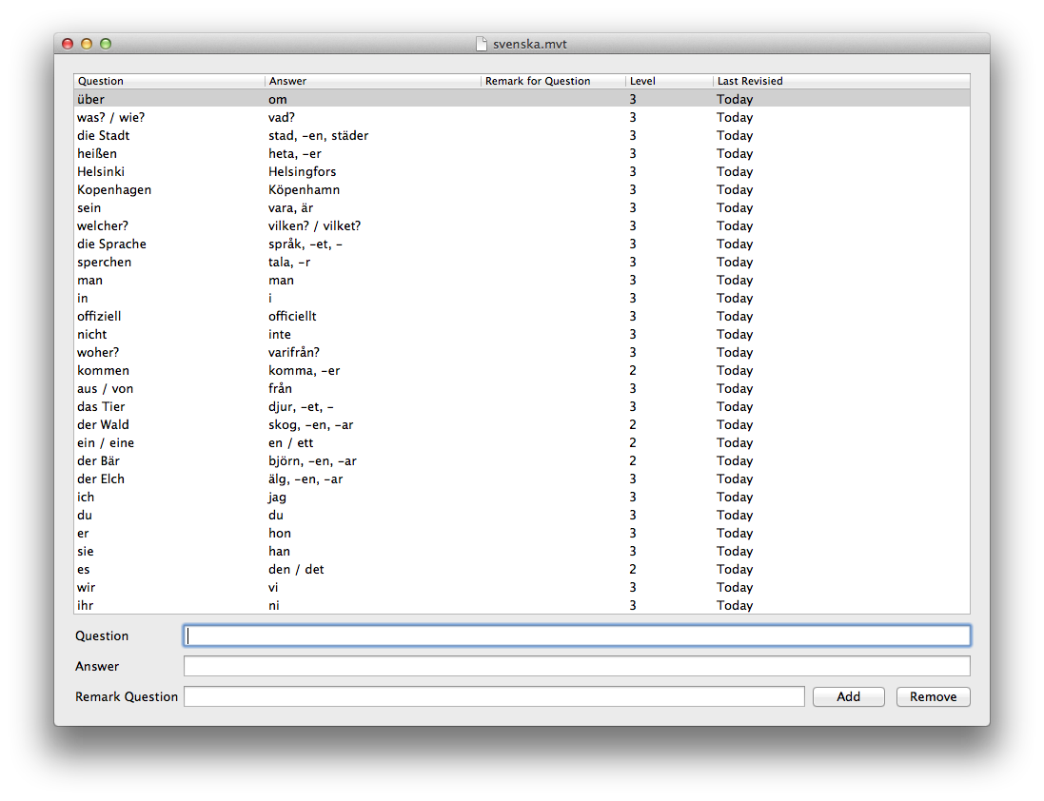Sort by the Last Revisied column header

(x=841, y=81)
